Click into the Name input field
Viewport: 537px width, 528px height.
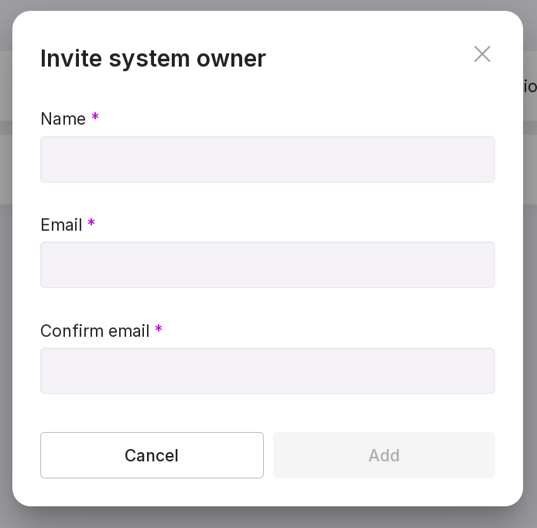[x=267, y=159]
